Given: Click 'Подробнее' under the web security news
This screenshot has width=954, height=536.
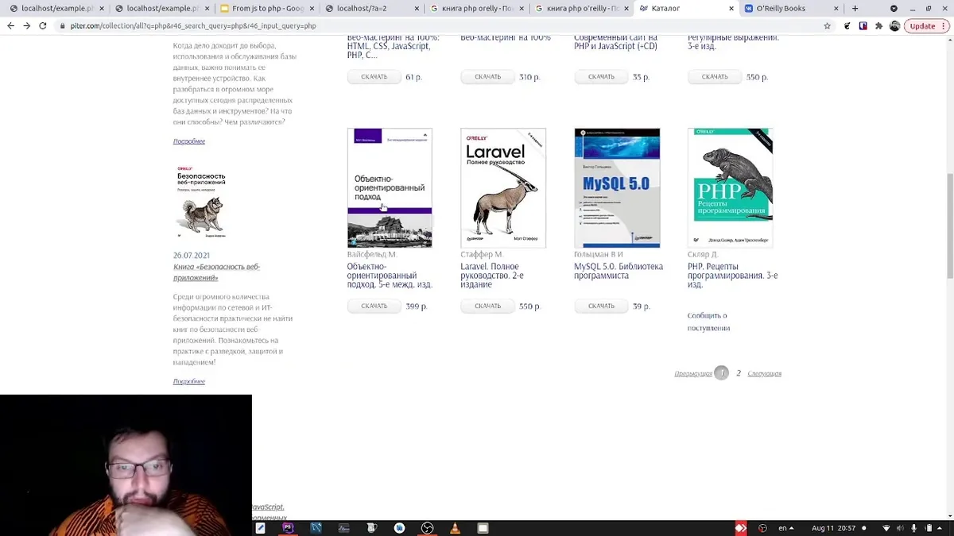Looking at the screenshot, I should click(x=189, y=381).
